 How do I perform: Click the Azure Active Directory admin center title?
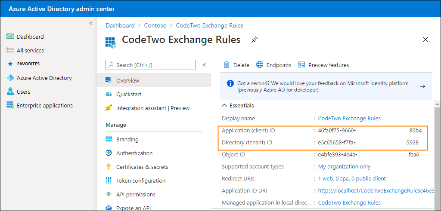tap(62, 9)
